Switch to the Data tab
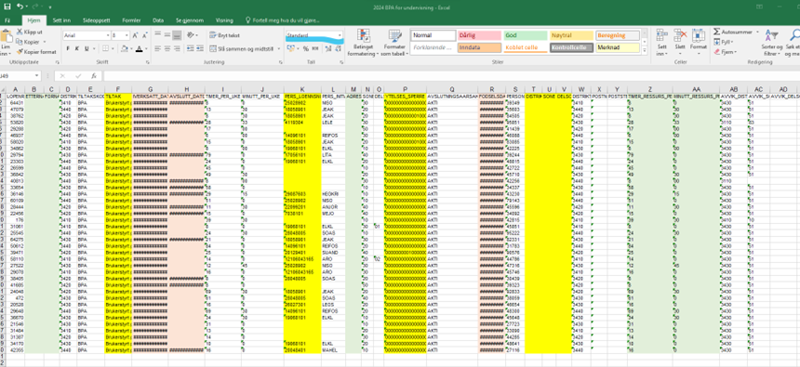 point(158,20)
